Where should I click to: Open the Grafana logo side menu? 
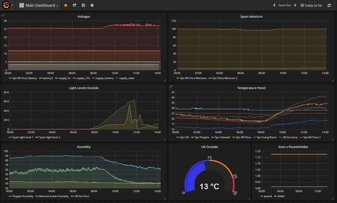point(6,5)
